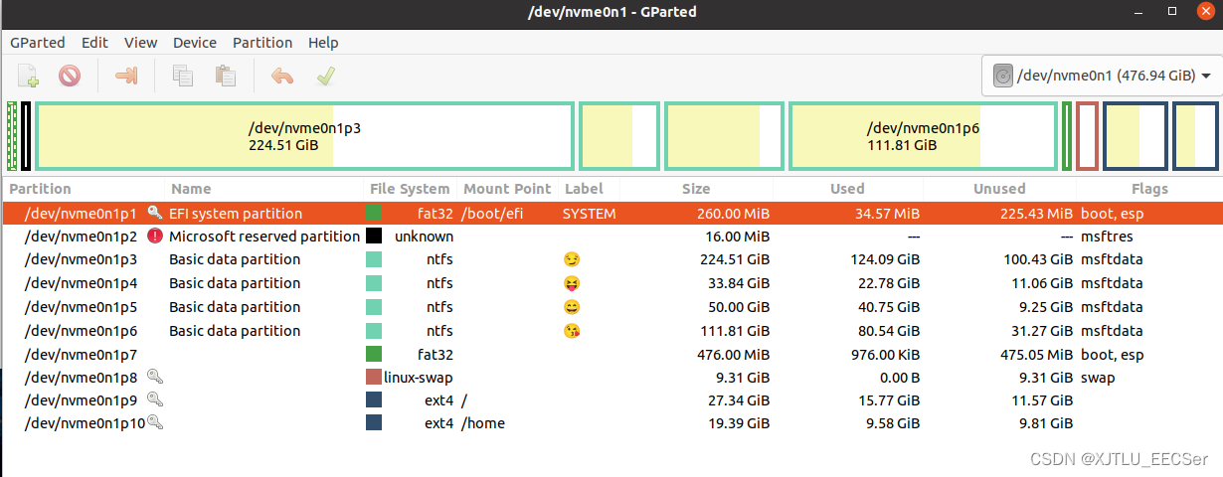Select the /dev/nvme0n1p8 partition row
This screenshot has width=1223, height=477.
click(611, 378)
